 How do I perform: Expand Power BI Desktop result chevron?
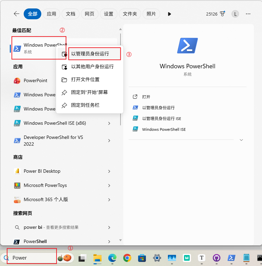(x=109, y=171)
